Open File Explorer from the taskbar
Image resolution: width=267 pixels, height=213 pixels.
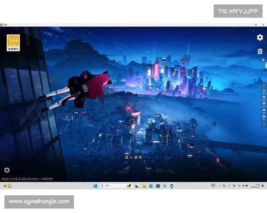pyautogui.click(x=144, y=186)
